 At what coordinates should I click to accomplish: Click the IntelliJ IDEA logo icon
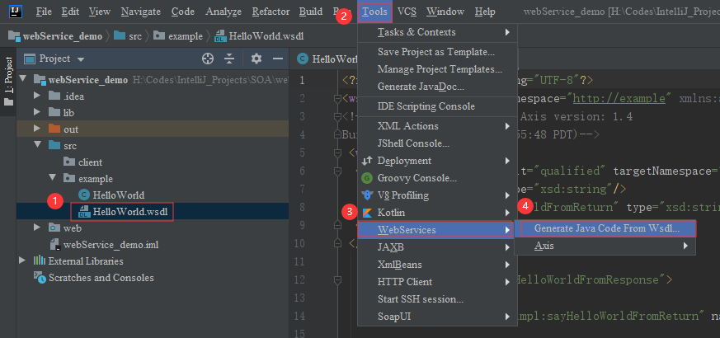(x=16, y=12)
